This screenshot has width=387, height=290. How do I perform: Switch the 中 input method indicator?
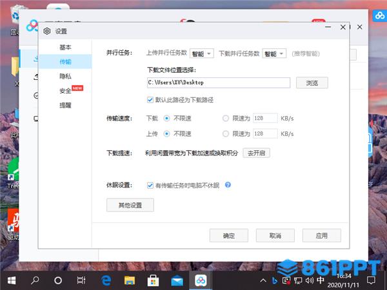[x=321, y=280]
